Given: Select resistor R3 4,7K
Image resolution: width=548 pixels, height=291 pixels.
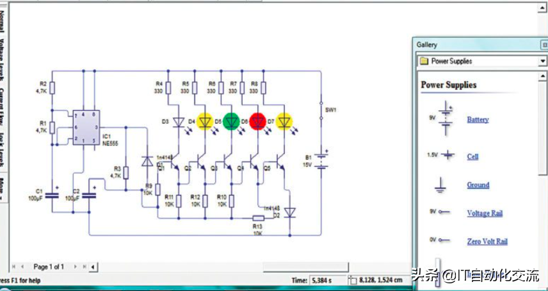Looking at the screenshot, I should click(126, 173).
